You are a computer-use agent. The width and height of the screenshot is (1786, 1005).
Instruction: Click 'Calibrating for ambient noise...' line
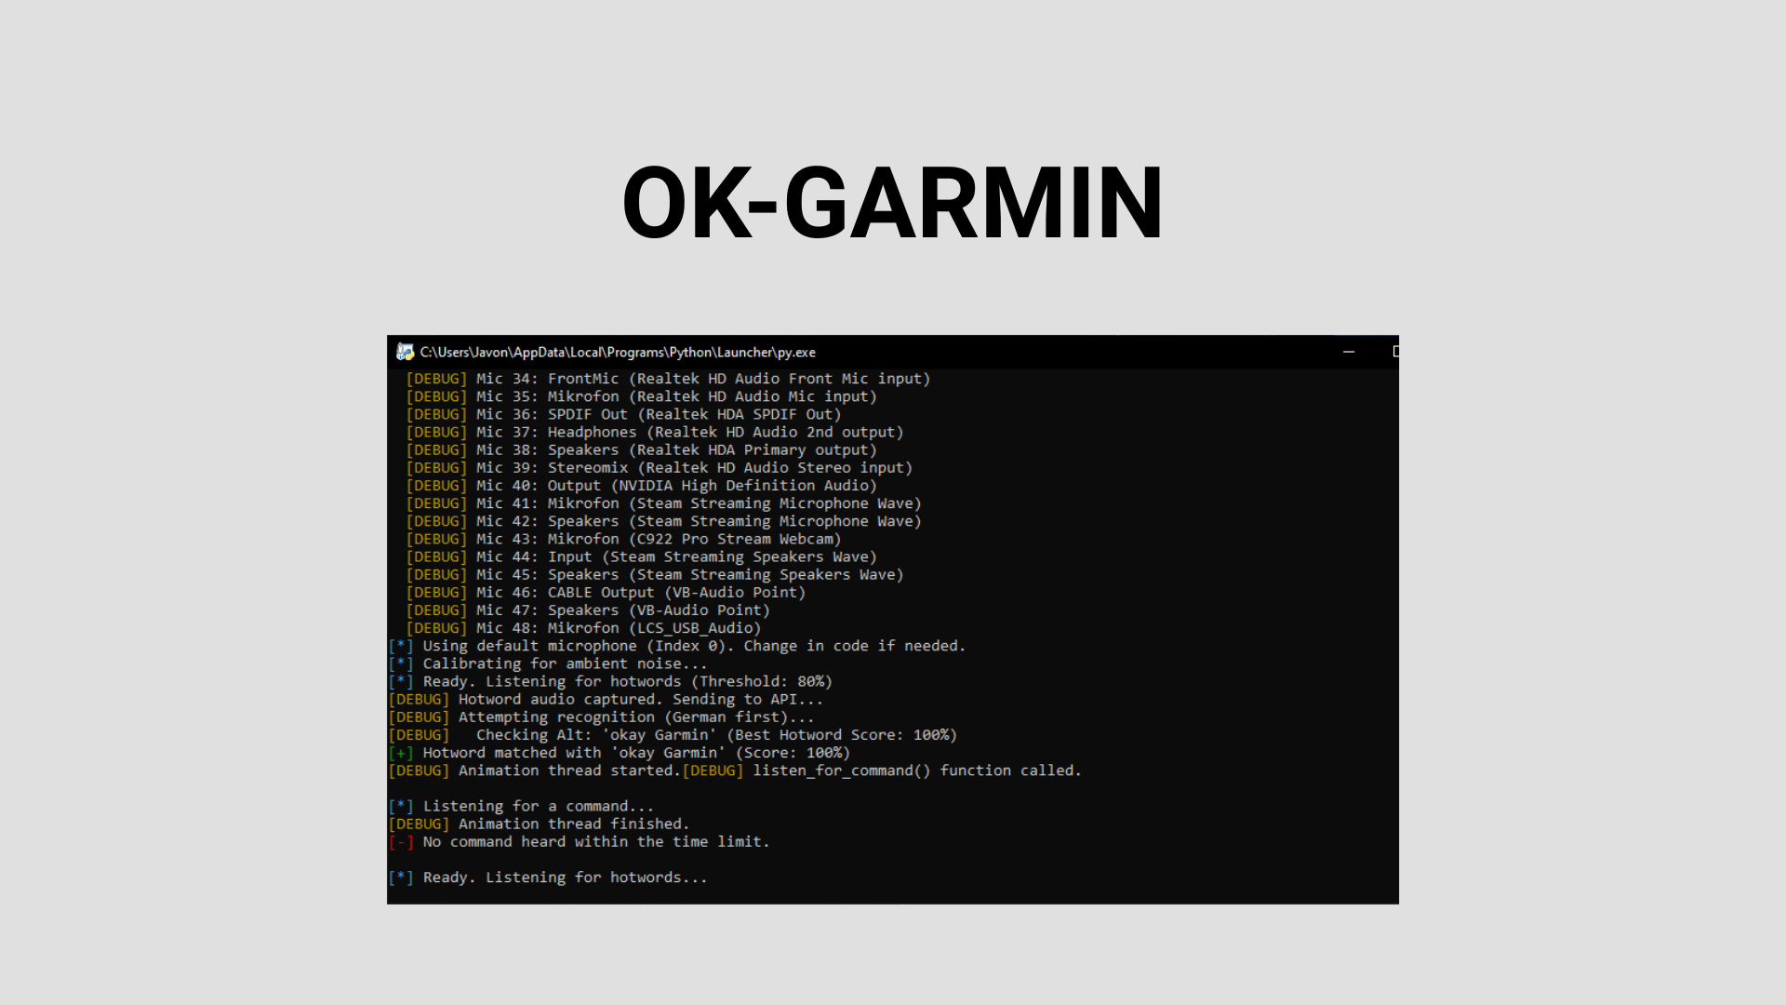point(548,663)
